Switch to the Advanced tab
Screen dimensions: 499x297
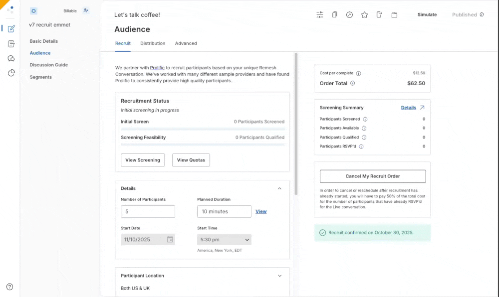[186, 43]
